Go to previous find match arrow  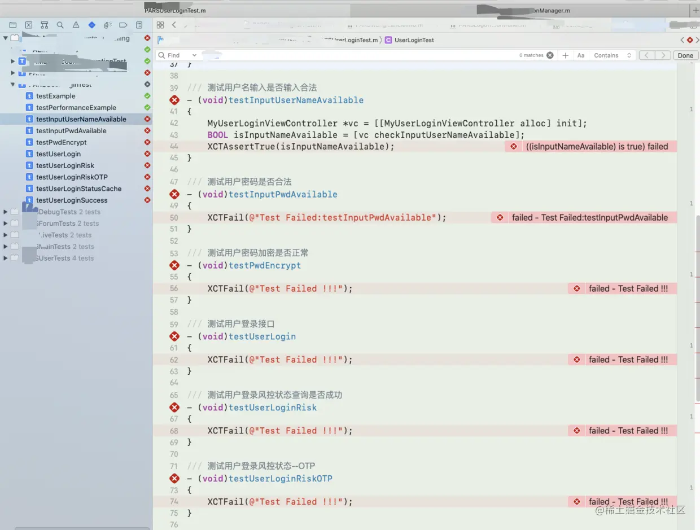pos(647,55)
